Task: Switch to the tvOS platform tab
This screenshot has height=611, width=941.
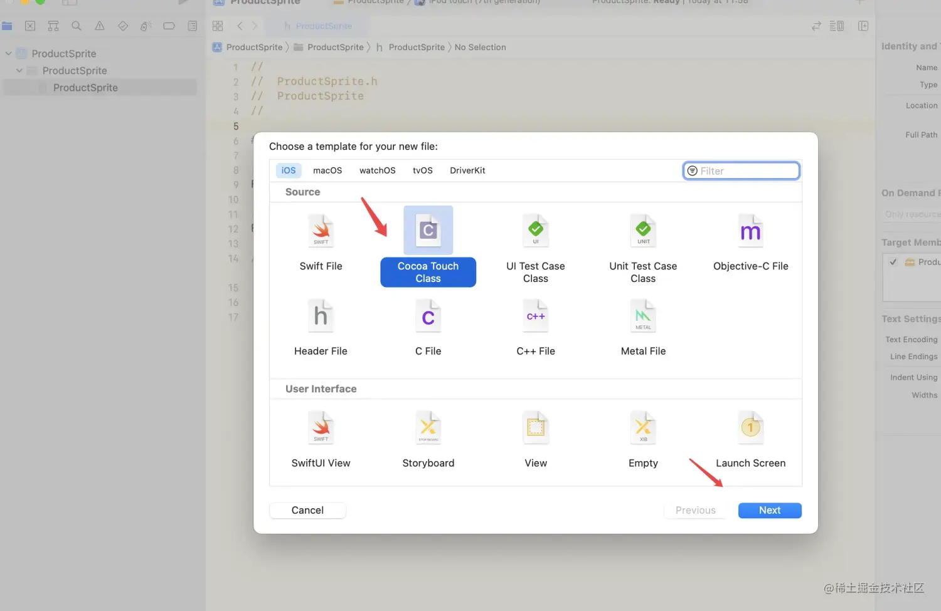Action: pyautogui.click(x=422, y=170)
